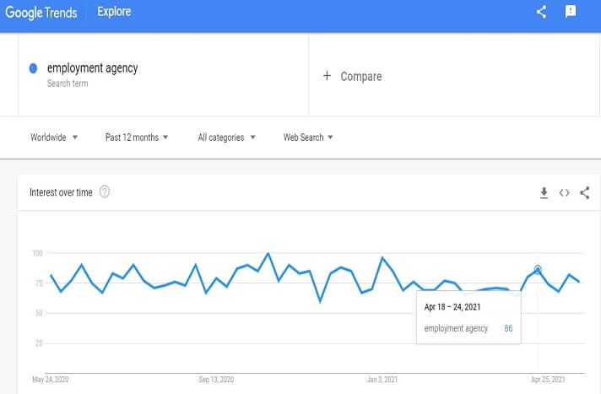The height and width of the screenshot is (394, 601).
Task: Open the embed code icon for the chart
Action: [564, 192]
